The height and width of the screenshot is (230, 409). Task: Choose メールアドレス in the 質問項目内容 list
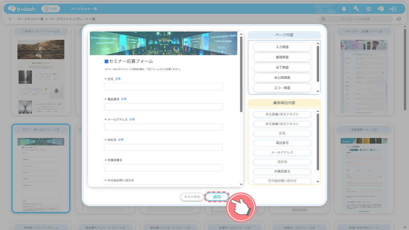(282, 152)
